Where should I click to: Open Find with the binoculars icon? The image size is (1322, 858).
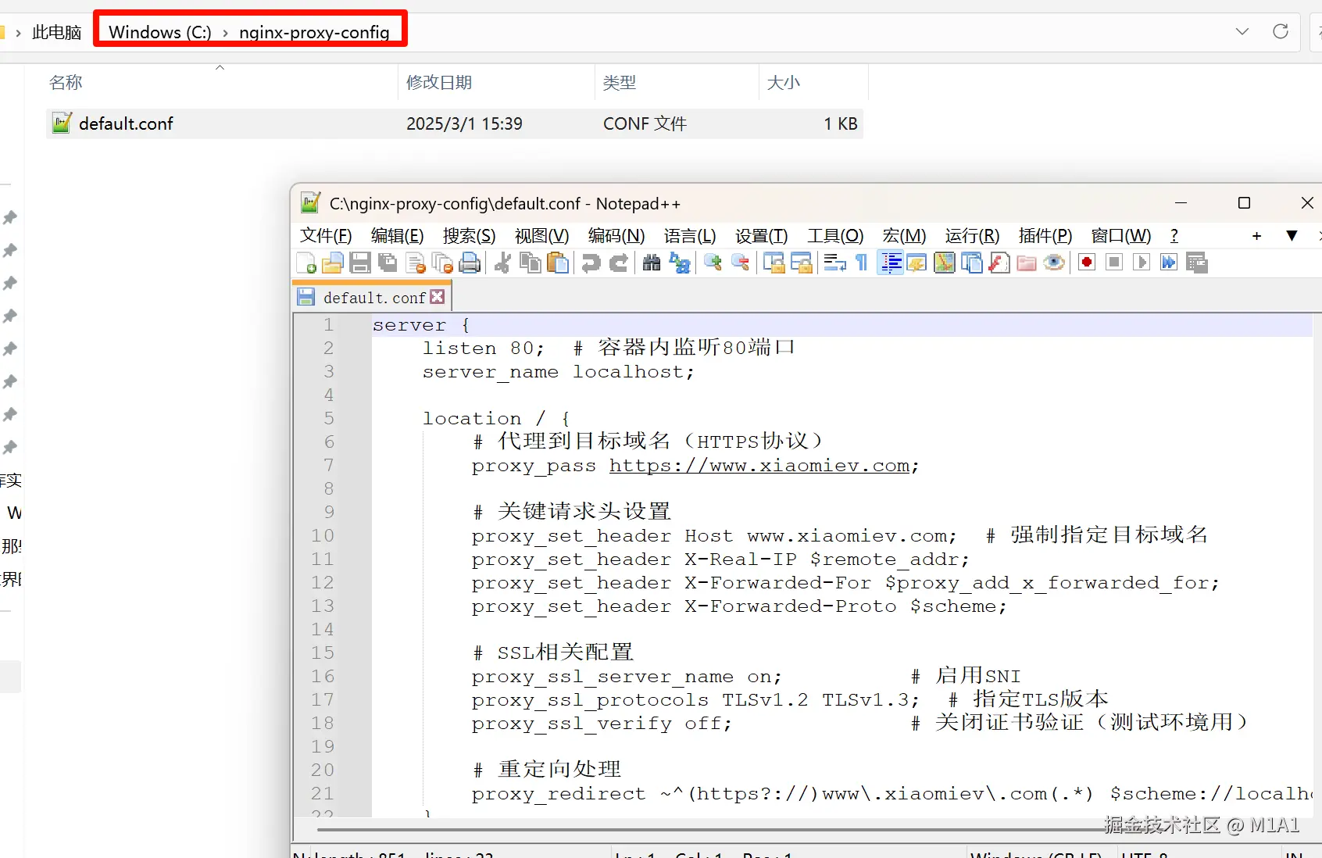tap(652, 263)
